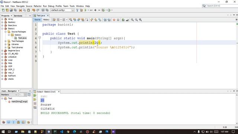Click the Uncomment lines editor icon

[127, 20]
